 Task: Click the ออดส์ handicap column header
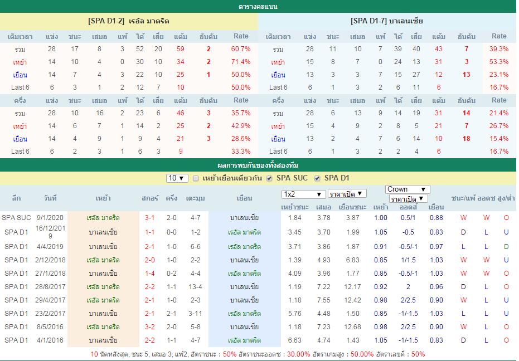coord(408,207)
